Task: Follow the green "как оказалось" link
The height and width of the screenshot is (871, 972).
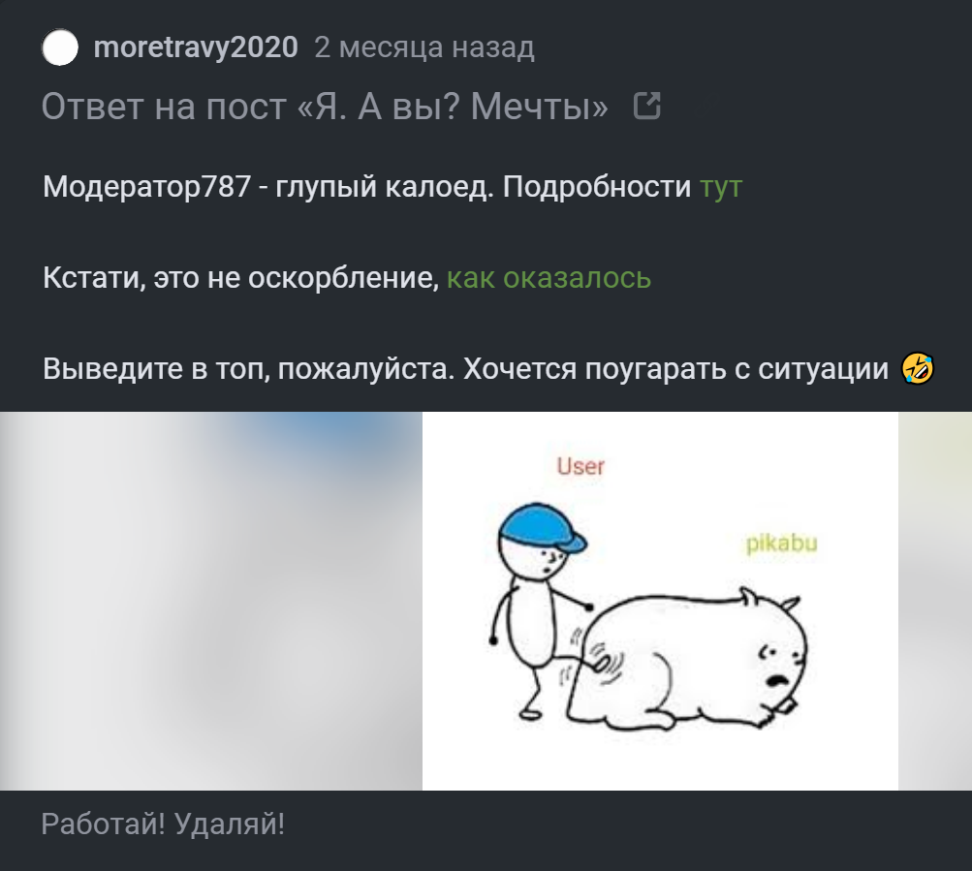Action: point(549,278)
